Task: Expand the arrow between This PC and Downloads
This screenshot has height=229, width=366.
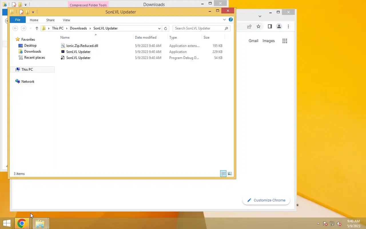Action: 67,28
